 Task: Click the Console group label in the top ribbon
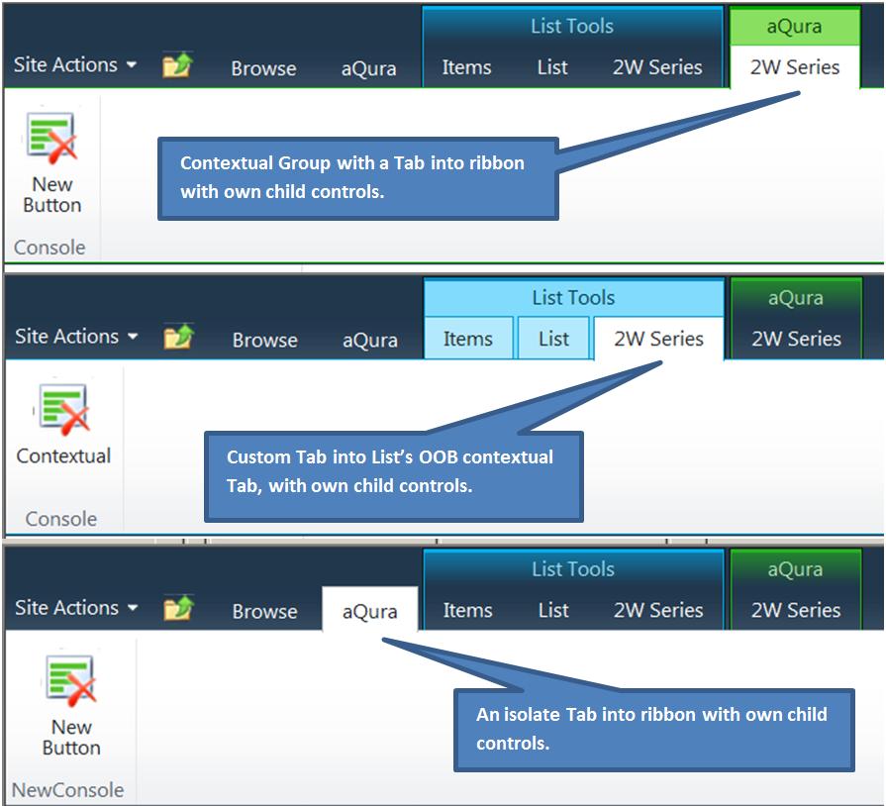coord(49,248)
